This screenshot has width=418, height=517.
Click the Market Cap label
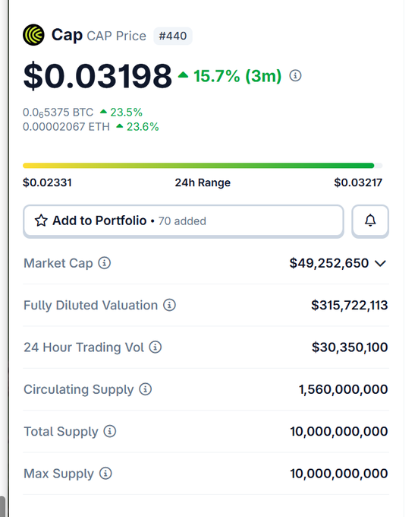click(x=58, y=263)
